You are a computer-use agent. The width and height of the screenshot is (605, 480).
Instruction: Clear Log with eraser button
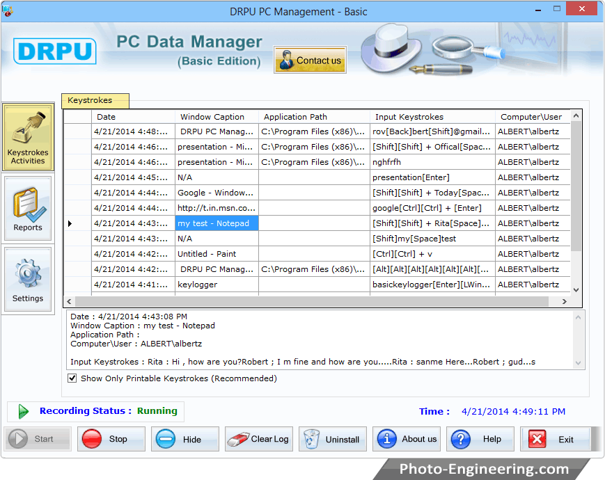(x=259, y=439)
